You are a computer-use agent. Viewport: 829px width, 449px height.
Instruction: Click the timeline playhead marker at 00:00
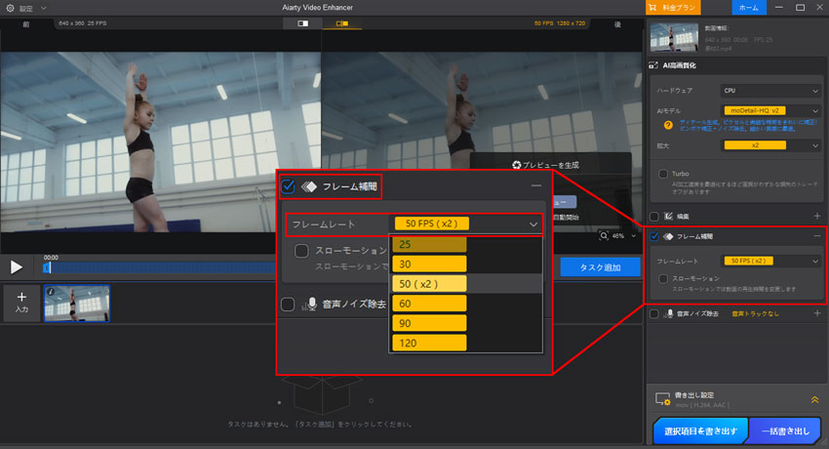[47, 267]
